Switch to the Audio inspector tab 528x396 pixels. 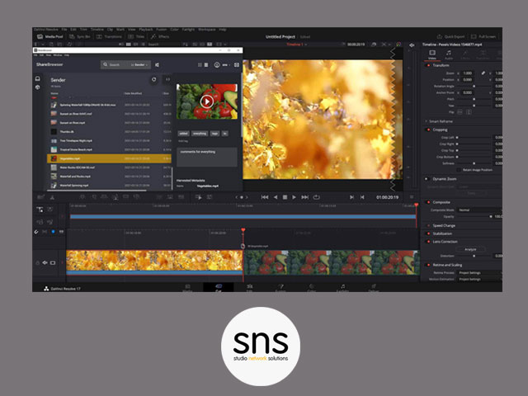[449, 54]
